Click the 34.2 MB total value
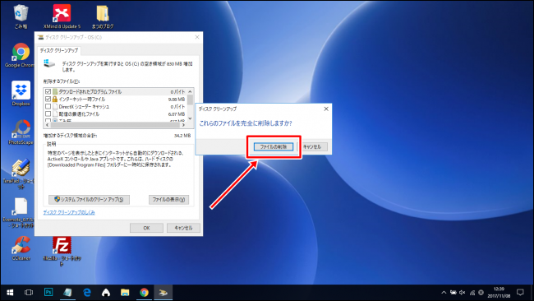This screenshot has width=534, height=301. 182,136
